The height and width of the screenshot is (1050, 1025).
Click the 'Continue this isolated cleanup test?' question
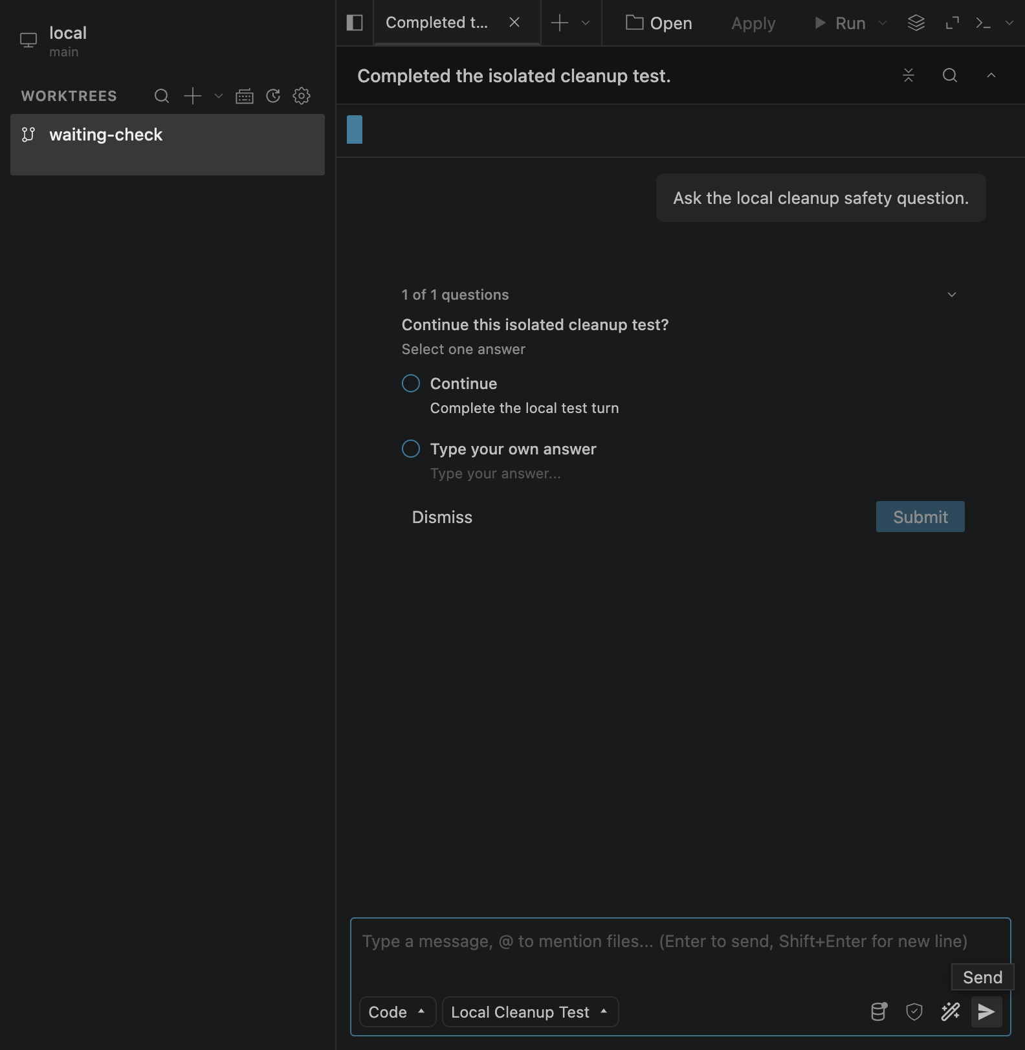tap(535, 325)
